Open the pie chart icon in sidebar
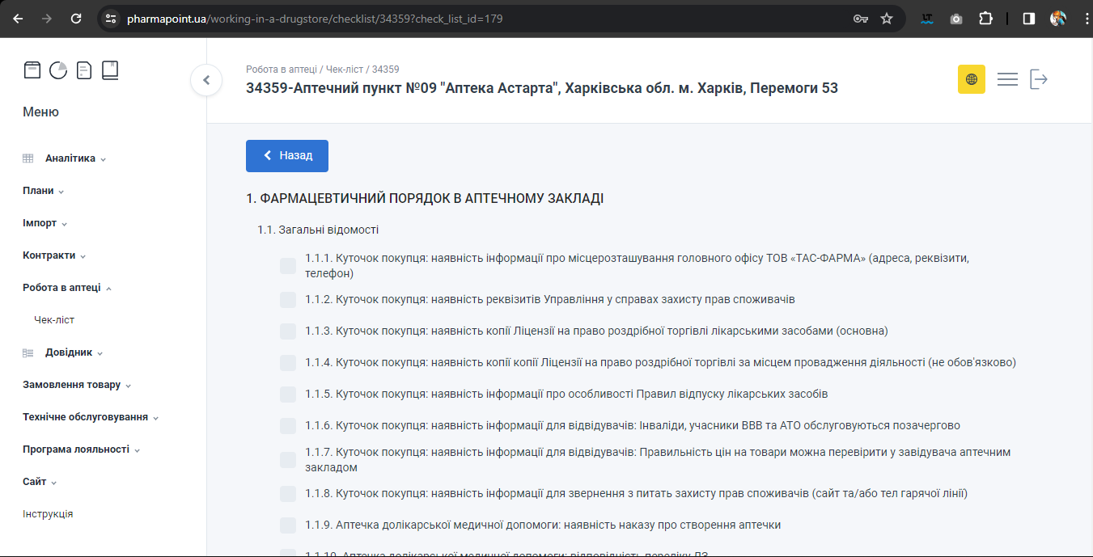Image resolution: width=1093 pixels, height=557 pixels. pyautogui.click(x=58, y=70)
